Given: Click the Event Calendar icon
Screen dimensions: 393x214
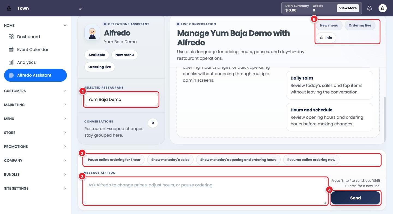Looking at the screenshot, I should point(11,49).
